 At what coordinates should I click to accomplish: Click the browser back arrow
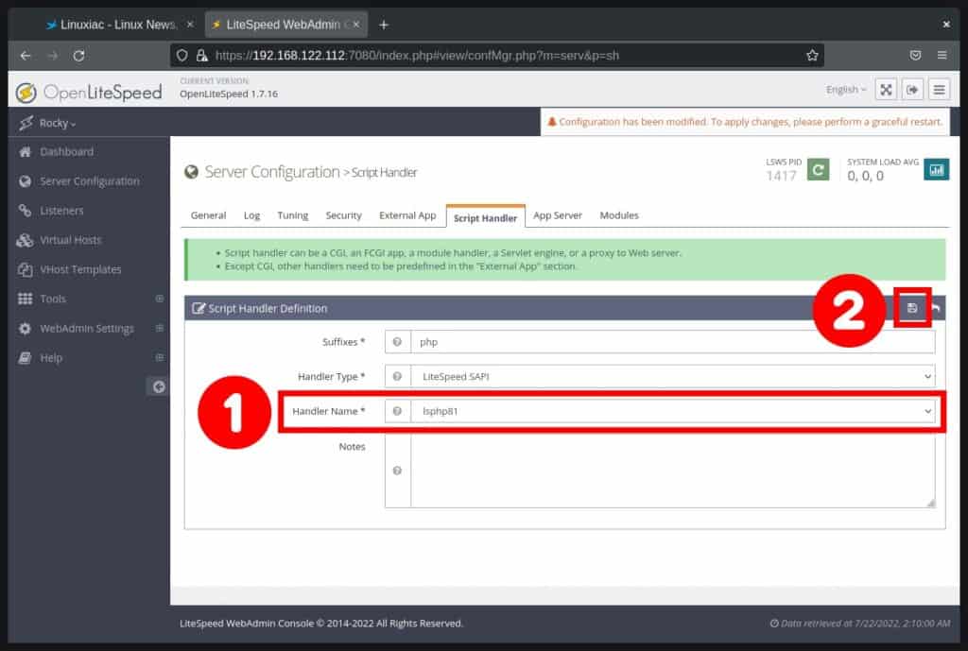26,56
